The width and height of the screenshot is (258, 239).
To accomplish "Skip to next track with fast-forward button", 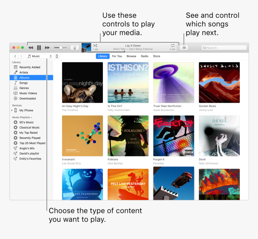I will tap(47, 48).
